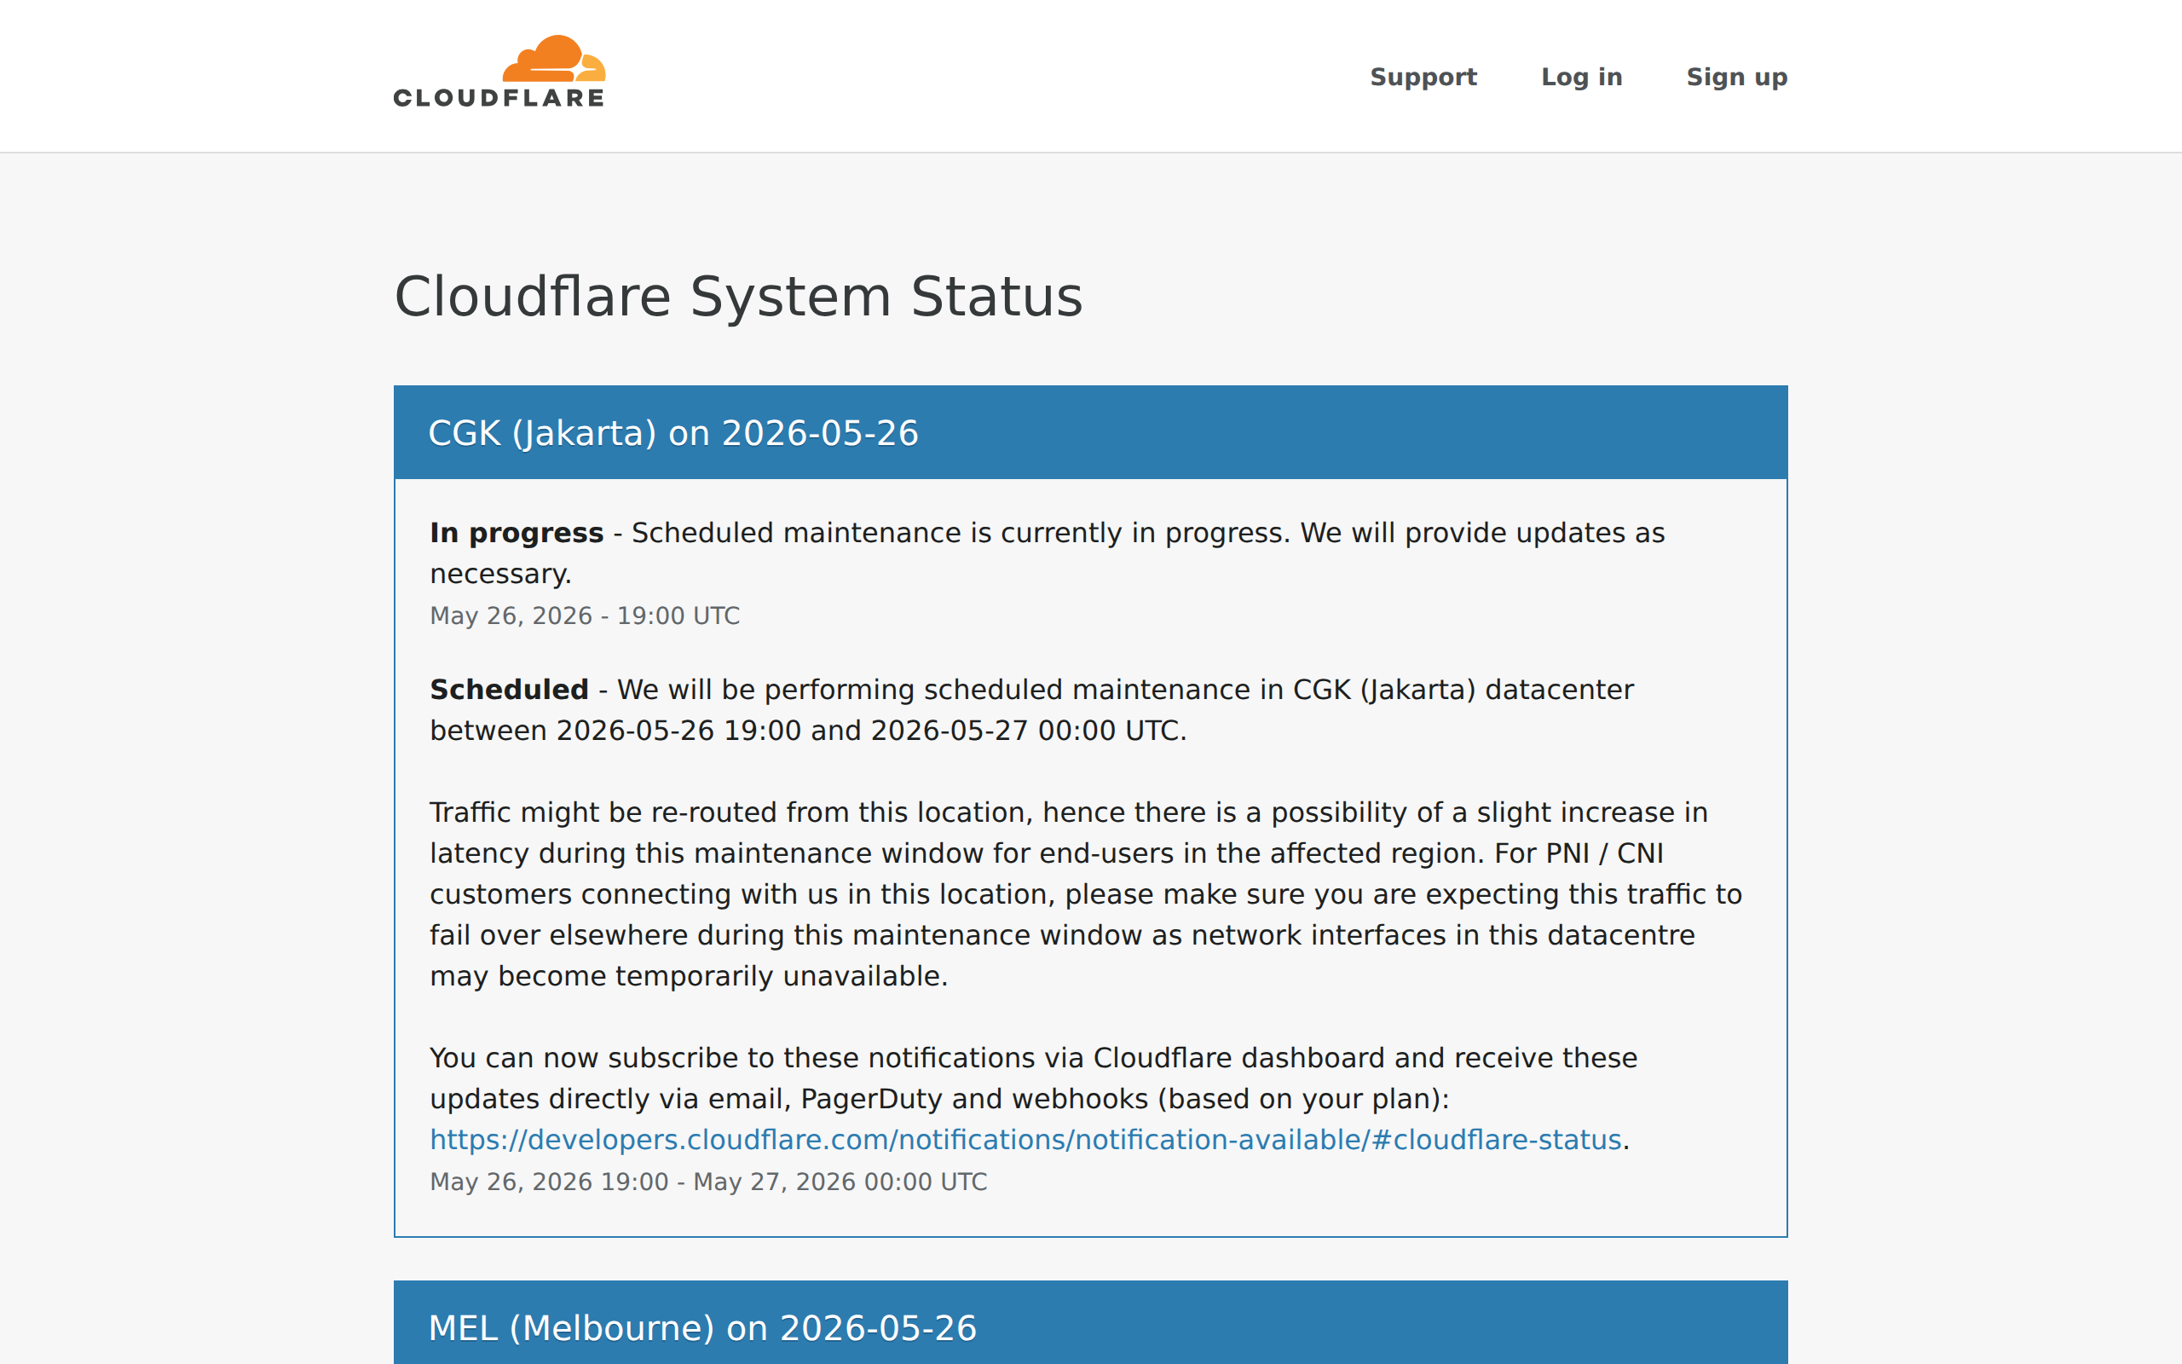Click the "In progress" status label

click(517, 533)
